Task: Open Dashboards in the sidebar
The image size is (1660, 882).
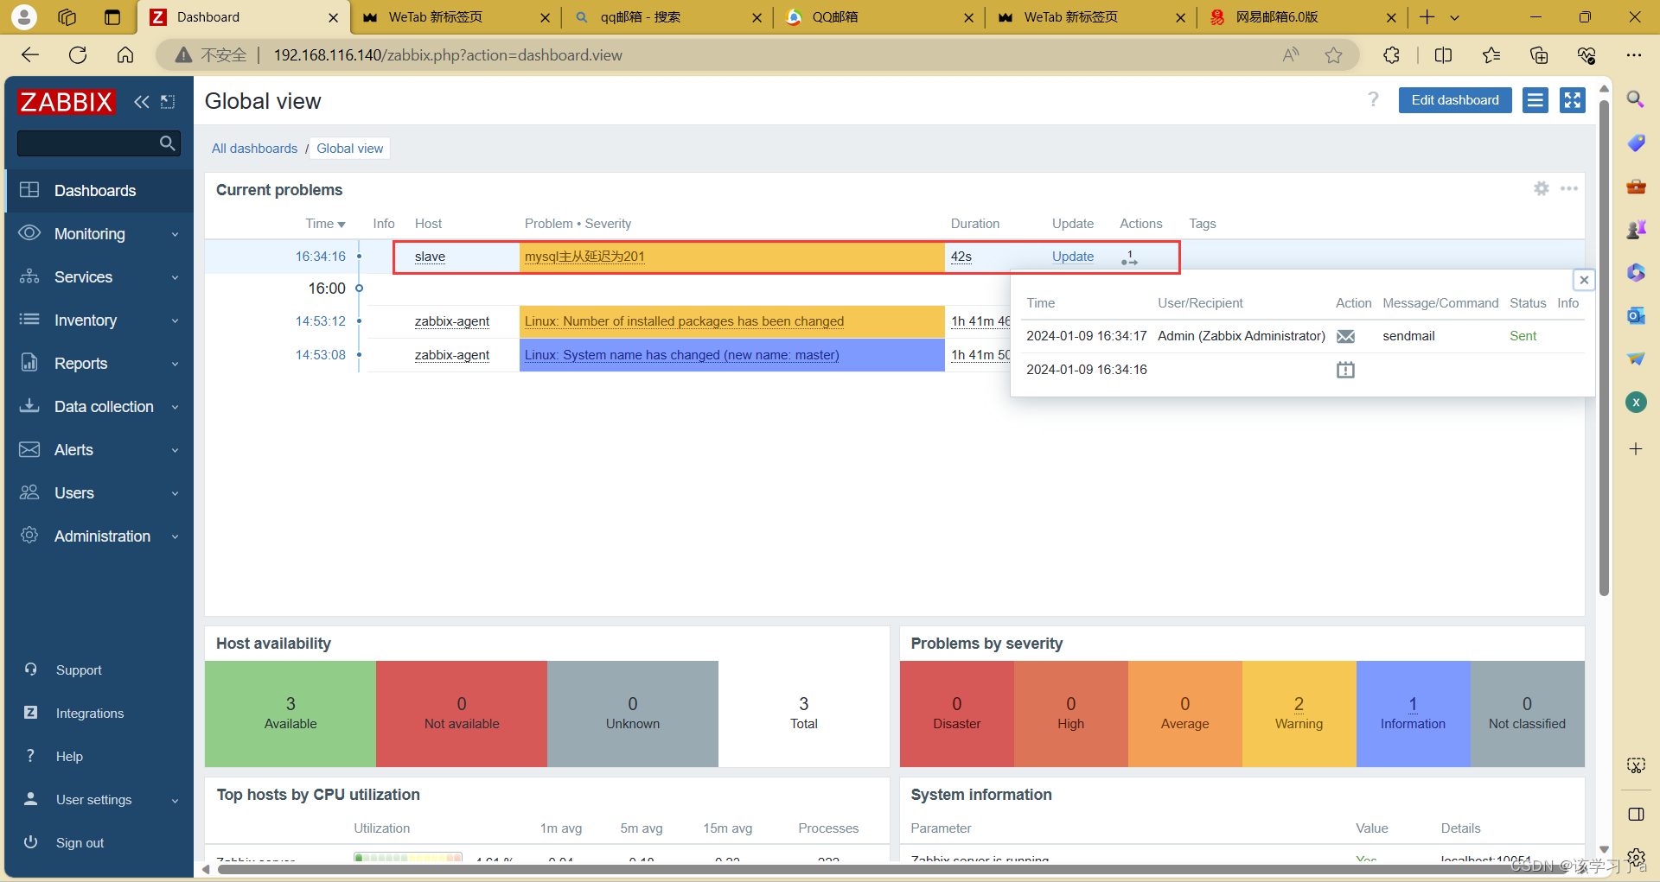Action: tap(99, 190)
